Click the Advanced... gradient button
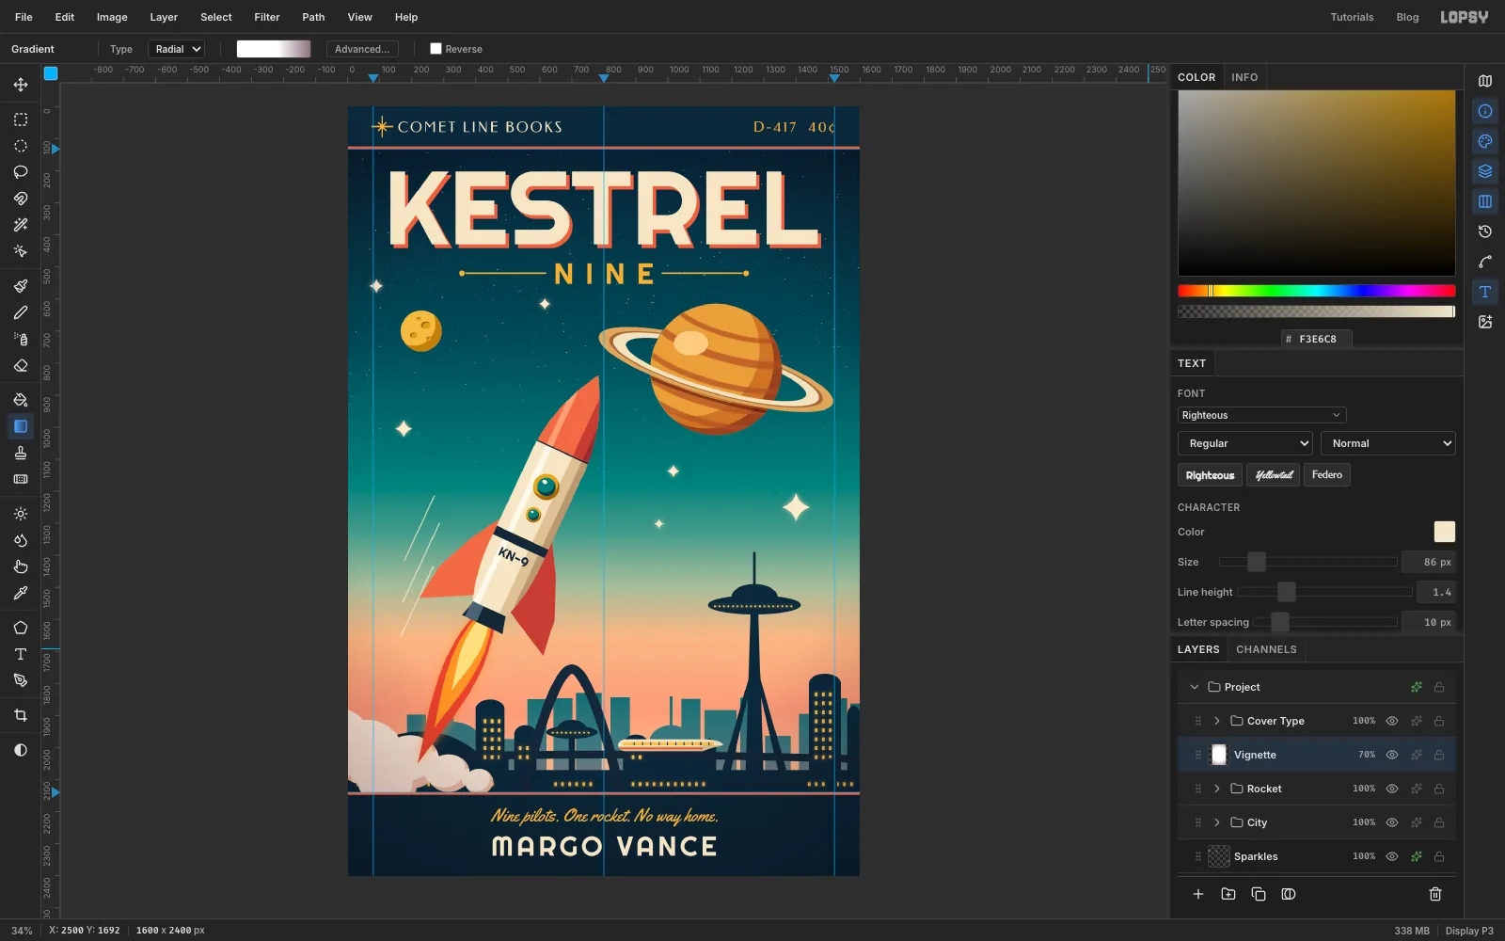The width and height of the screenshot is (1505, 941). point(362,49)
